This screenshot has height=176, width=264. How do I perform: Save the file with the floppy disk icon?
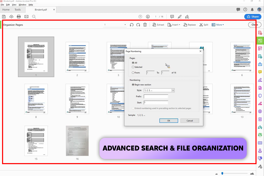[x=4, y=17]
